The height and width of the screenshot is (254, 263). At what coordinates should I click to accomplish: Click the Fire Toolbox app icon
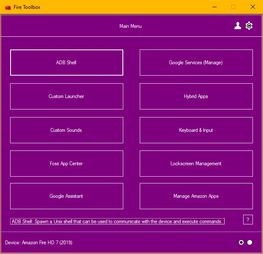(8, 7)
